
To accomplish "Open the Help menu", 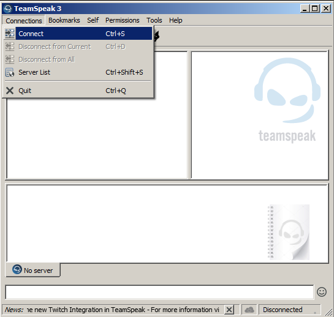I will pyautogui.click(x=175, y=20).
